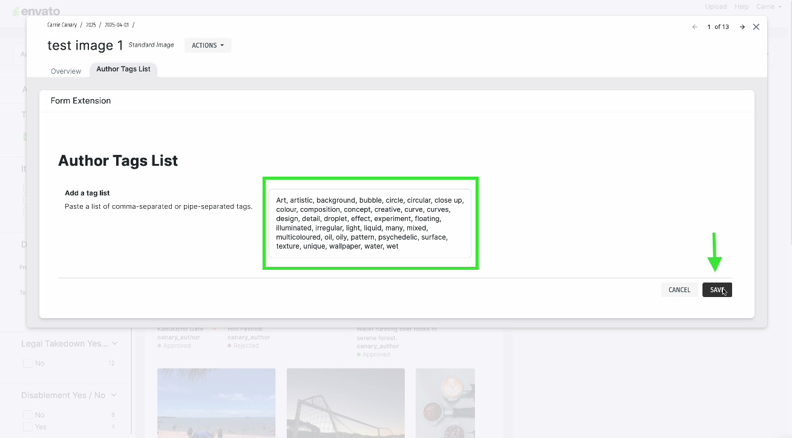Open the Upload link in header
The height and width of the screenshot is (438, 792).
click(x=716, y=7)
